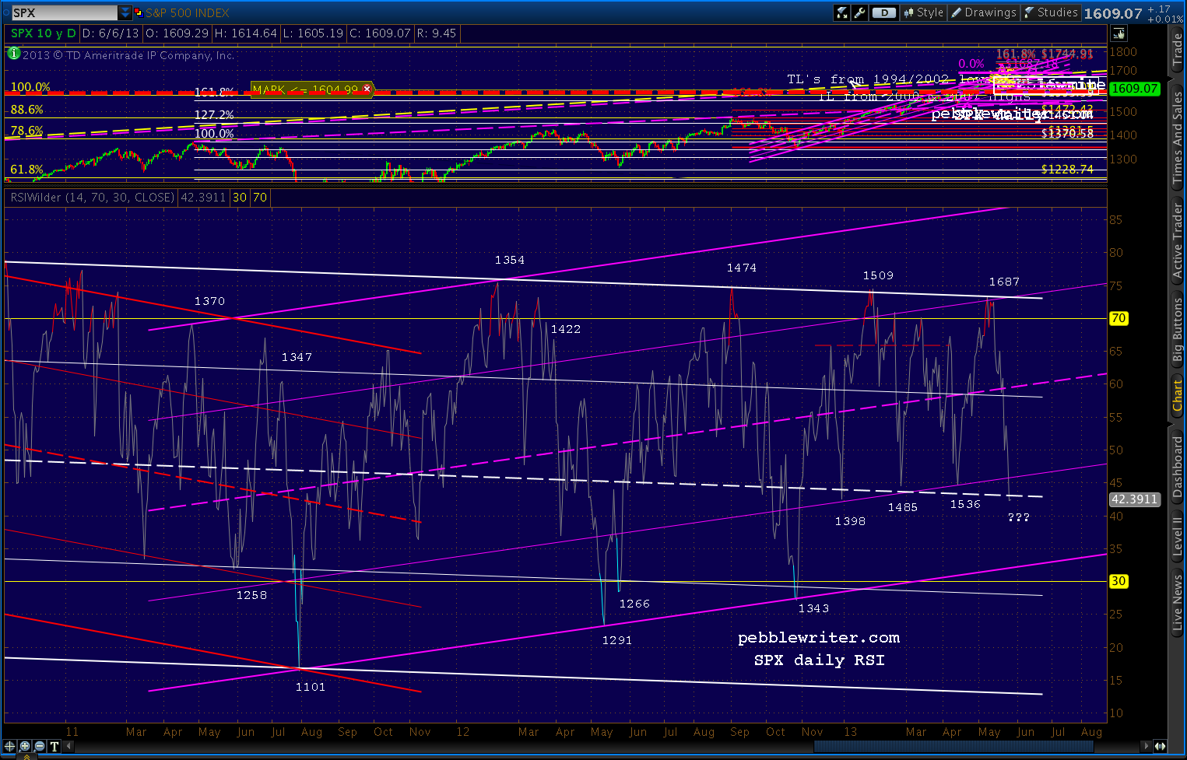Click the ??? annotation on RSI chart
Viewport: 1187px width, 760px height.
click(1019, 517)
